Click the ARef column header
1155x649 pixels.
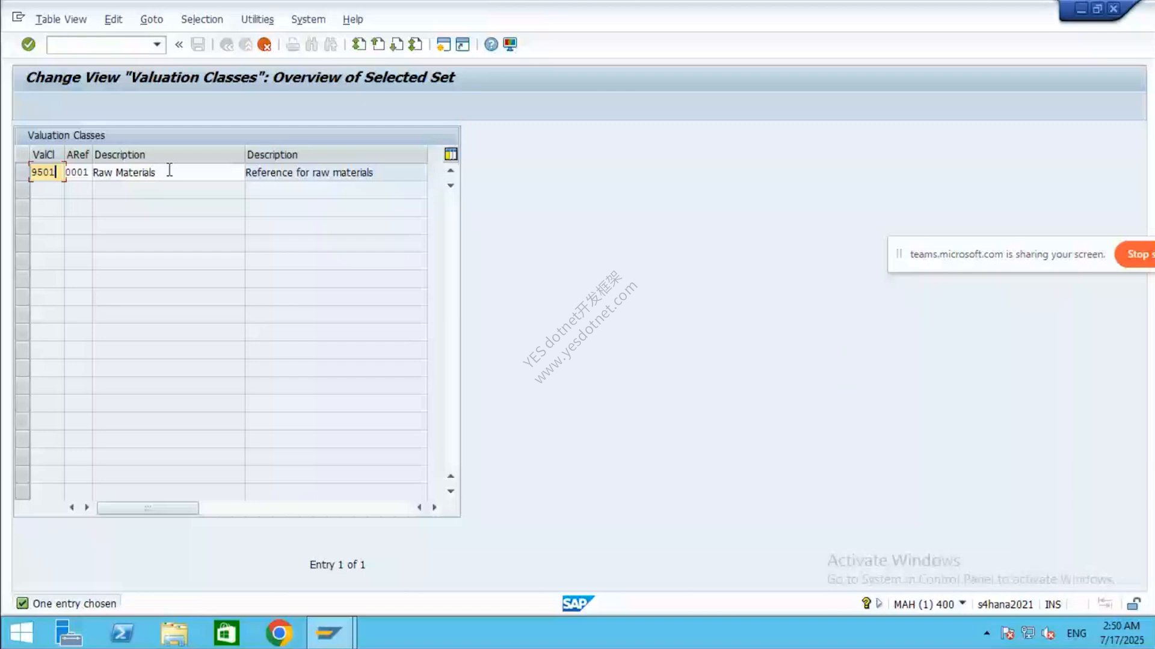[x=78, y=154]
